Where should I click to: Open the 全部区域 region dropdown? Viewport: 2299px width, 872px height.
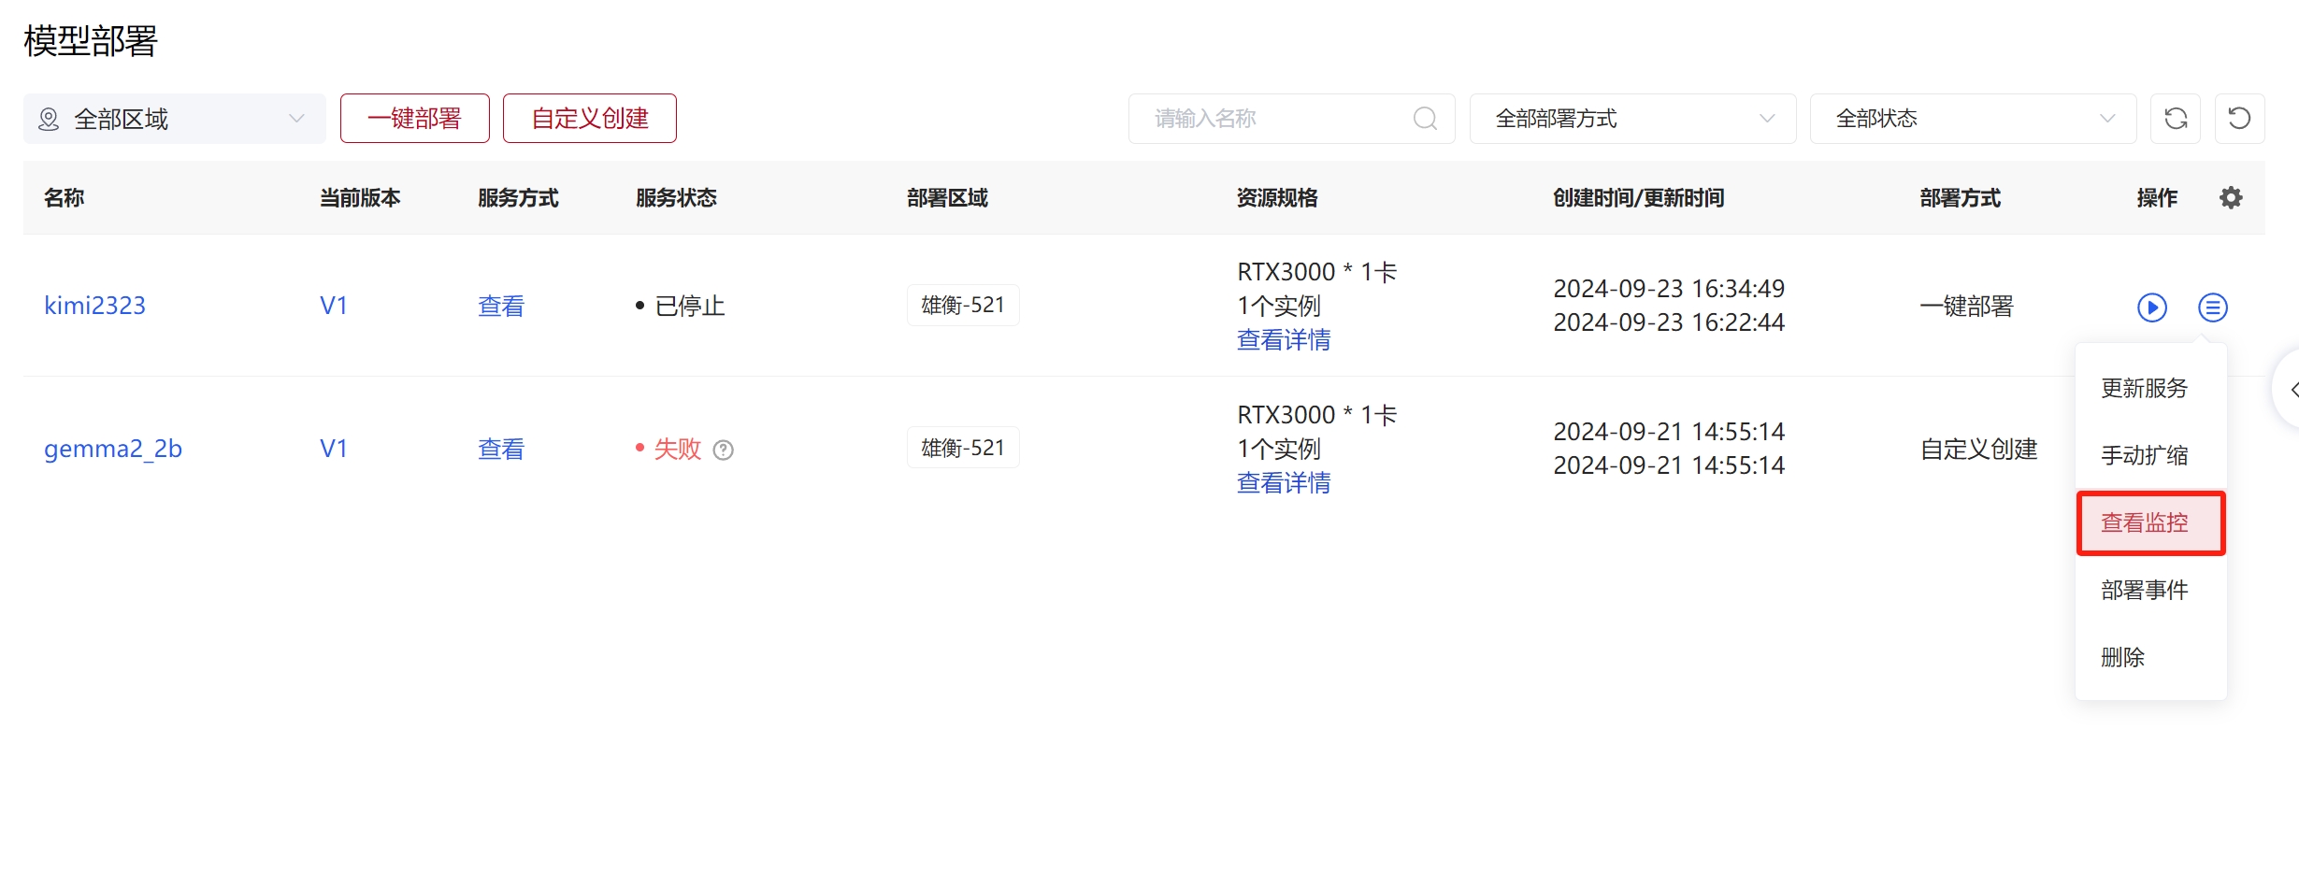pyautogui.click(x=174, y=119)
